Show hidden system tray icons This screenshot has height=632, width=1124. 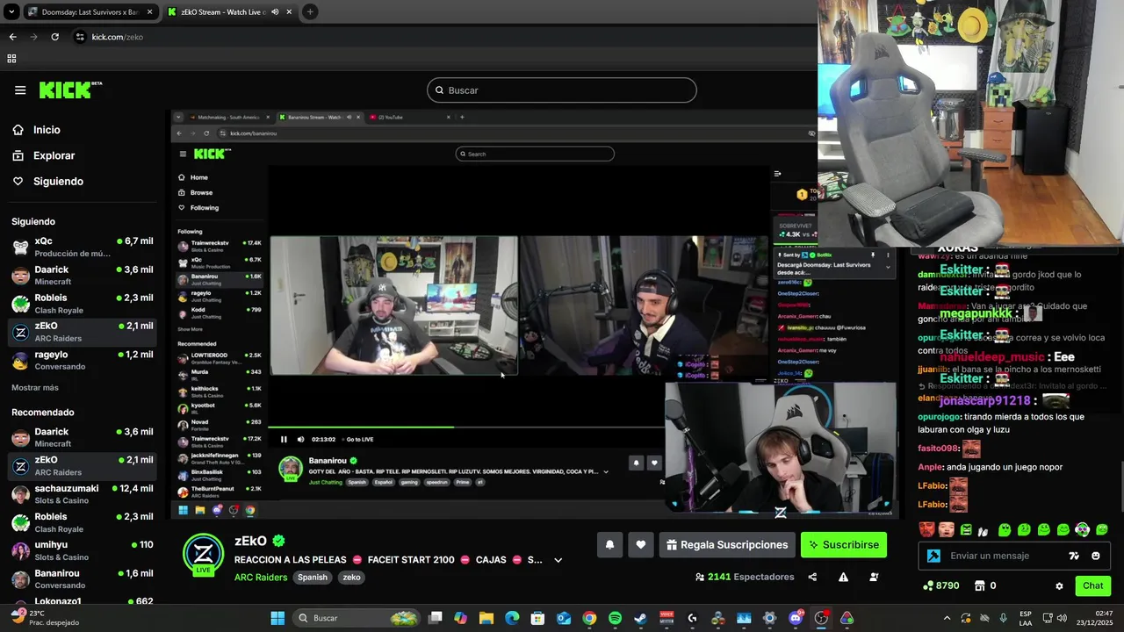point(947,618)
